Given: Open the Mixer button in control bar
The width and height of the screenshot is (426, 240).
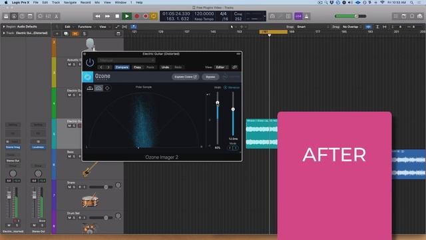Looking at the screenshot, I should [49, 16].
